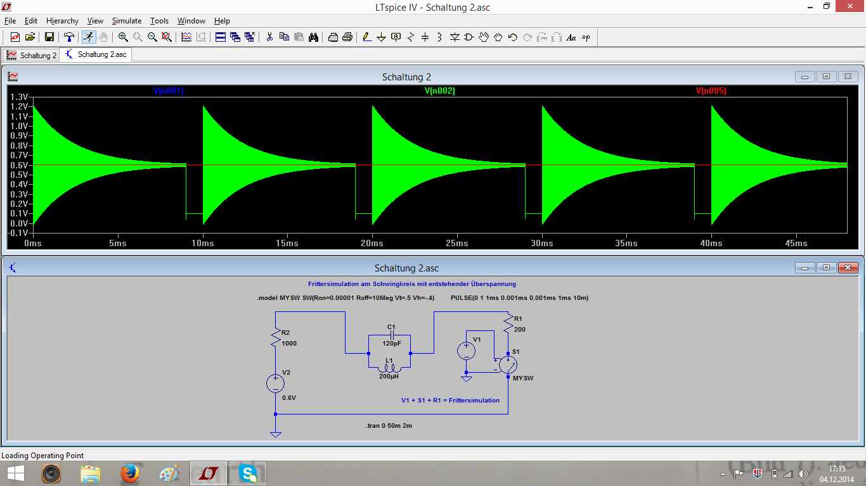This screenshot has width=866, height=486.
Task: Click the Autorange plot axes icon
Action: (x=186, y=37)
